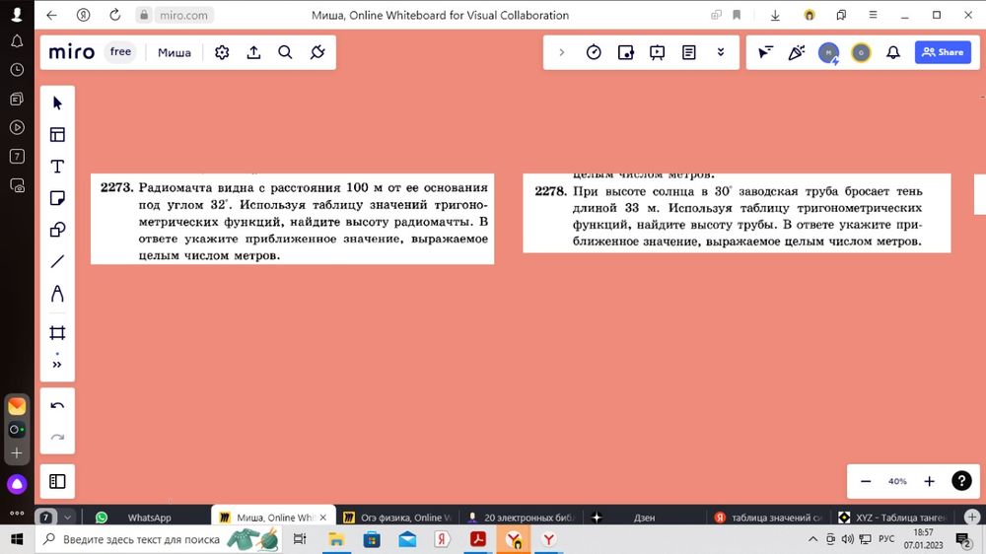
Task: Open File Explorer from taskbar
Action: pos(336,539)
